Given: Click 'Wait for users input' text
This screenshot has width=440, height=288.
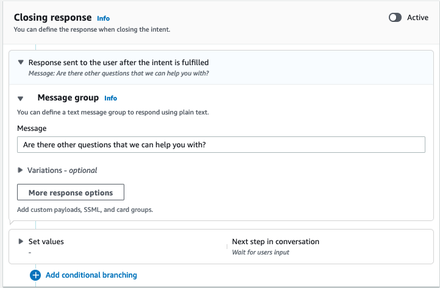Looking at the screenshot, I should click(x=260, y=252).
